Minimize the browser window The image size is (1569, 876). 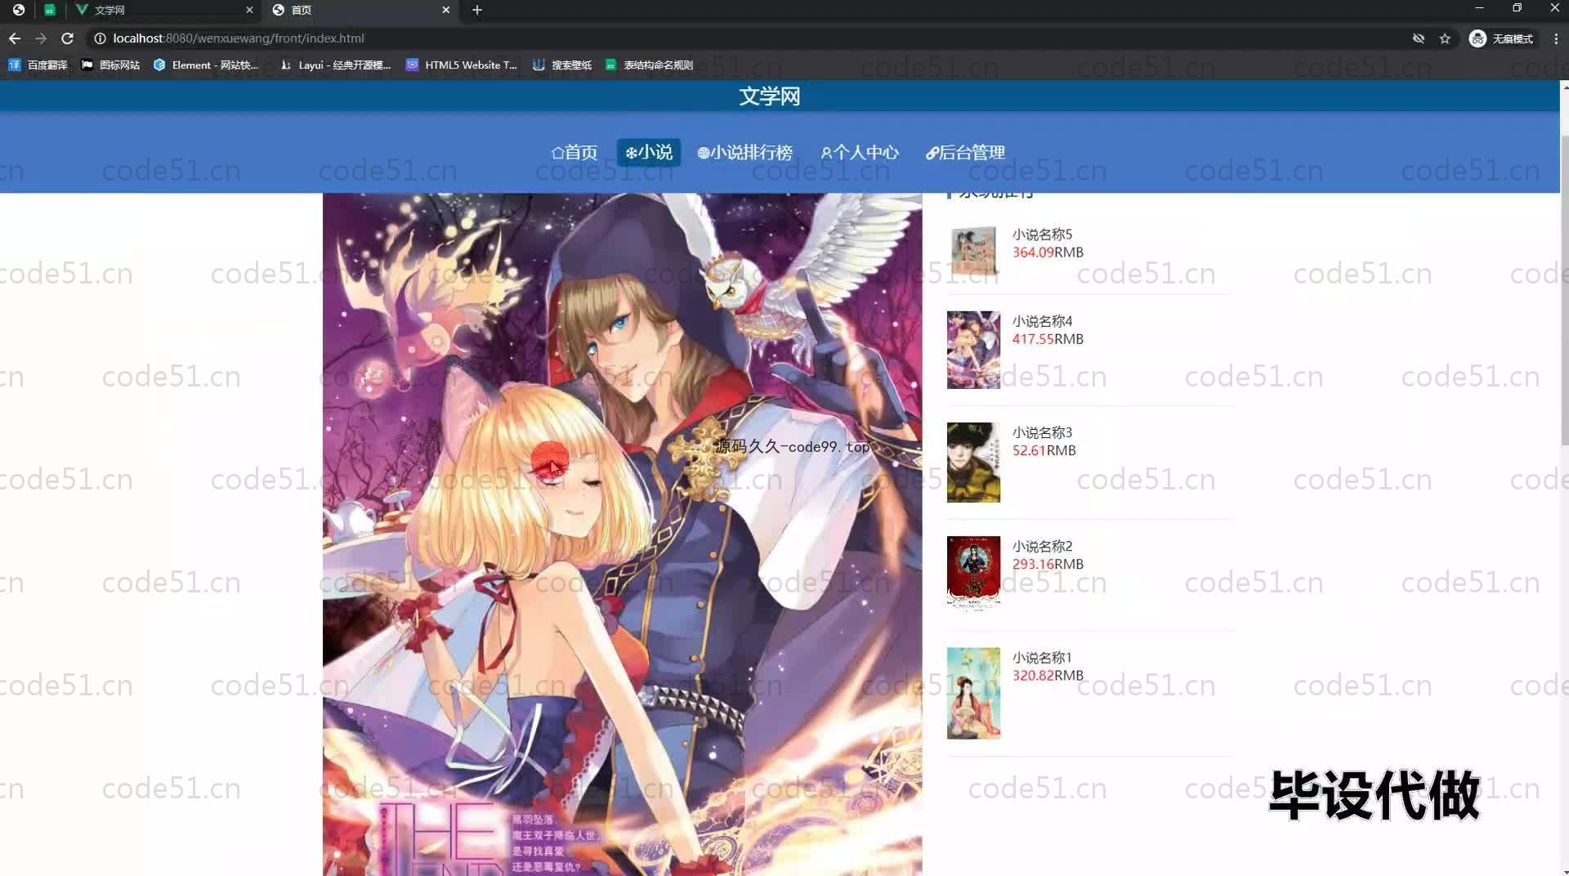click(x=1478, y=8)
